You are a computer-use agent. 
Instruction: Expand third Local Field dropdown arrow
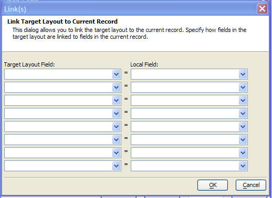243,101
